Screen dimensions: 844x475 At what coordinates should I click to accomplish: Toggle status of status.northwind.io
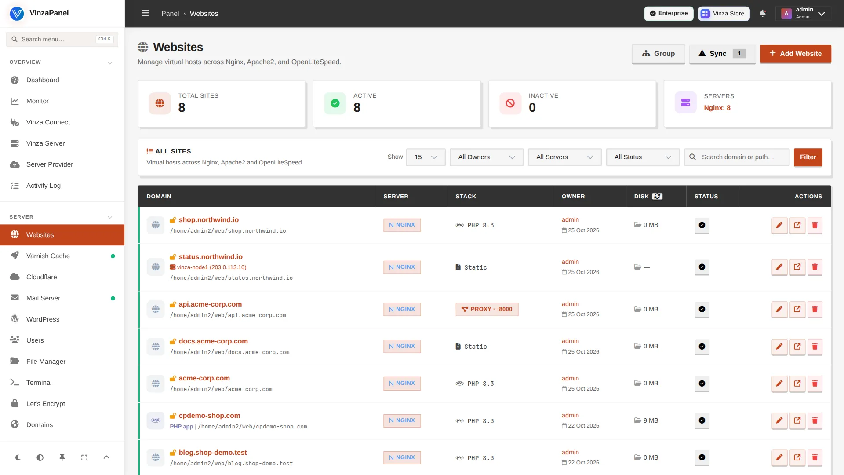702,267
